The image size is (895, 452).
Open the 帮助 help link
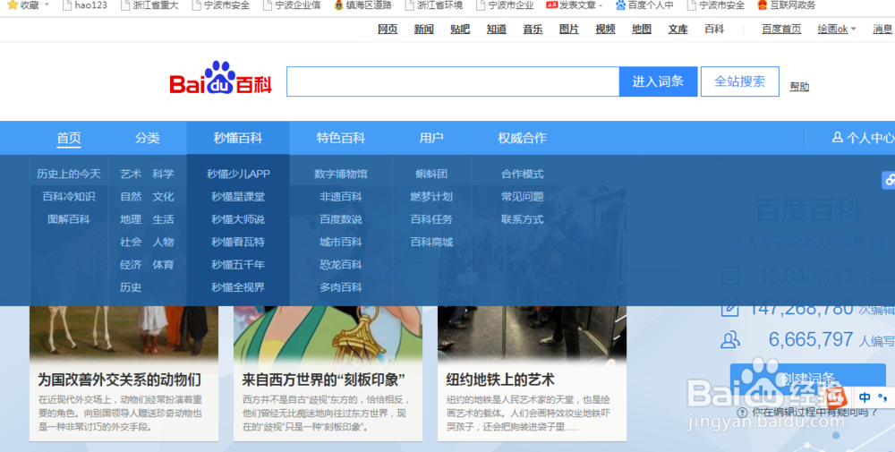[799, 86]
